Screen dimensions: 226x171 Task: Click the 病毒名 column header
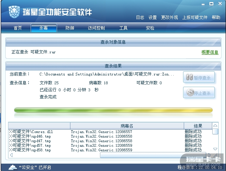point(127,126)
